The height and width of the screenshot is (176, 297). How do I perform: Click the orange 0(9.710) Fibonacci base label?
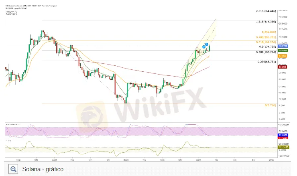point(270,105)
